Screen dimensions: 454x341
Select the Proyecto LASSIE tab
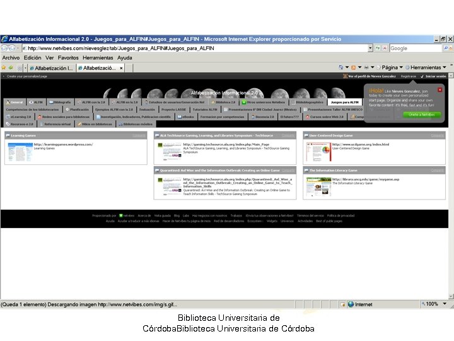click(173, 110)
